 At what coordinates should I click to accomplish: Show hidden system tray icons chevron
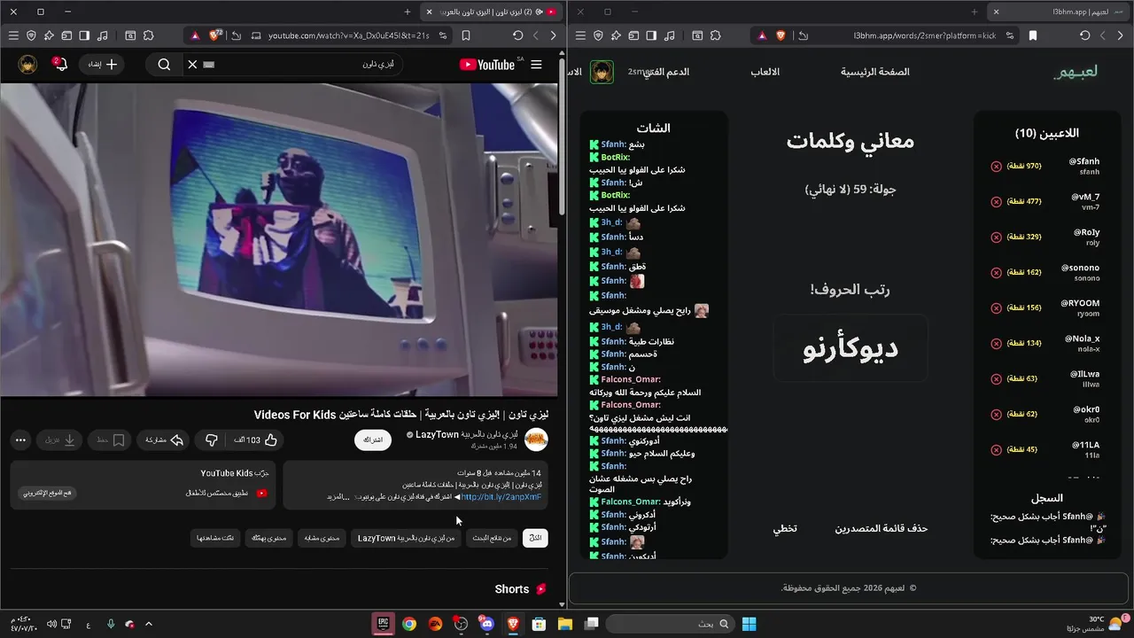(149, 624)
